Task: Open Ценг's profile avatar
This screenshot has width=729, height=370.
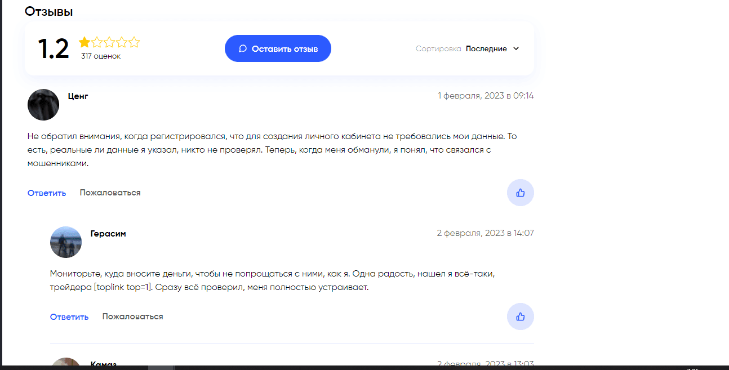Action: point(43,105)
